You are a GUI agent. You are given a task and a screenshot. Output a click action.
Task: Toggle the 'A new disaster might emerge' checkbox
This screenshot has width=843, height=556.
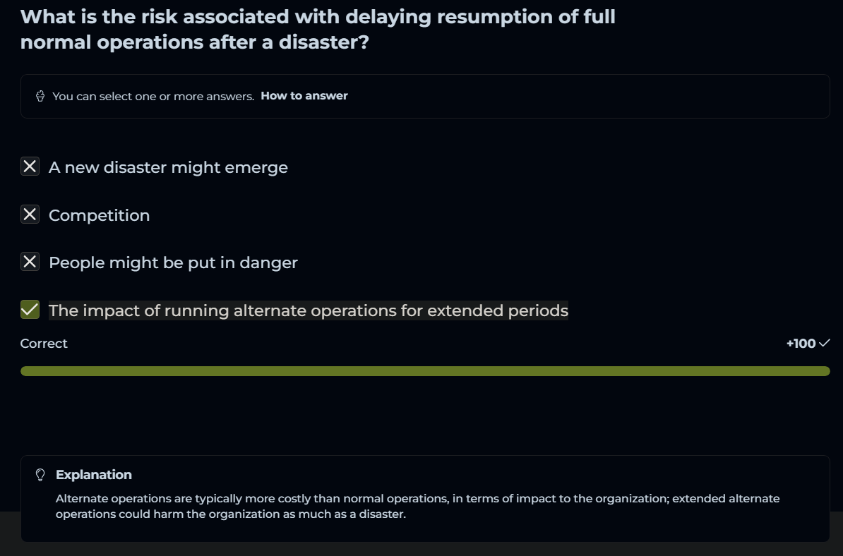pos(30,167)
